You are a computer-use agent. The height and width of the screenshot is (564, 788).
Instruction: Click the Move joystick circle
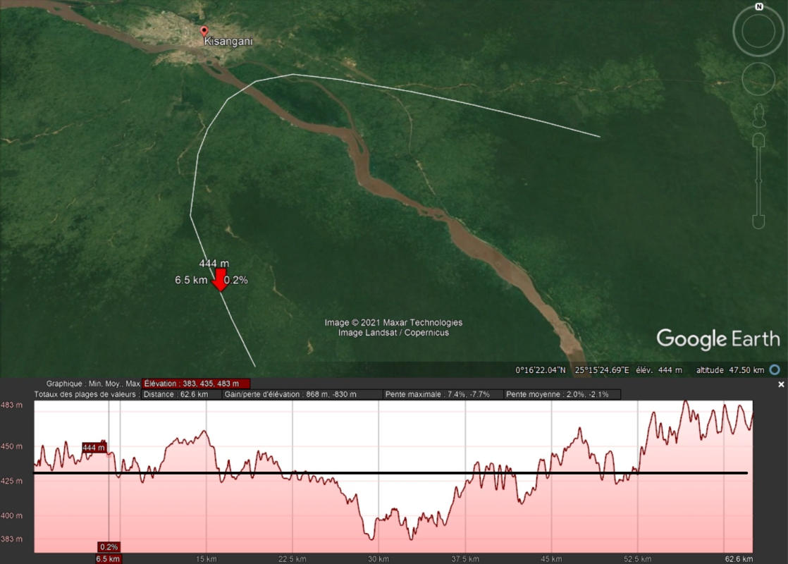point(758,78)
